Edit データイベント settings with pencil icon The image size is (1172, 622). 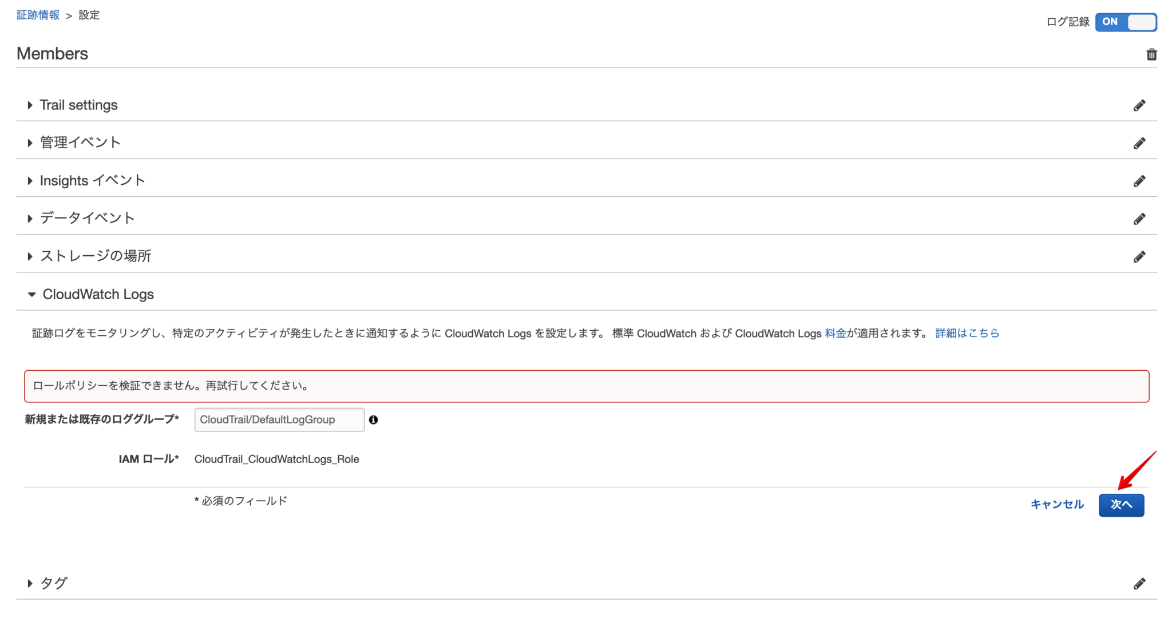(1139, 218)
